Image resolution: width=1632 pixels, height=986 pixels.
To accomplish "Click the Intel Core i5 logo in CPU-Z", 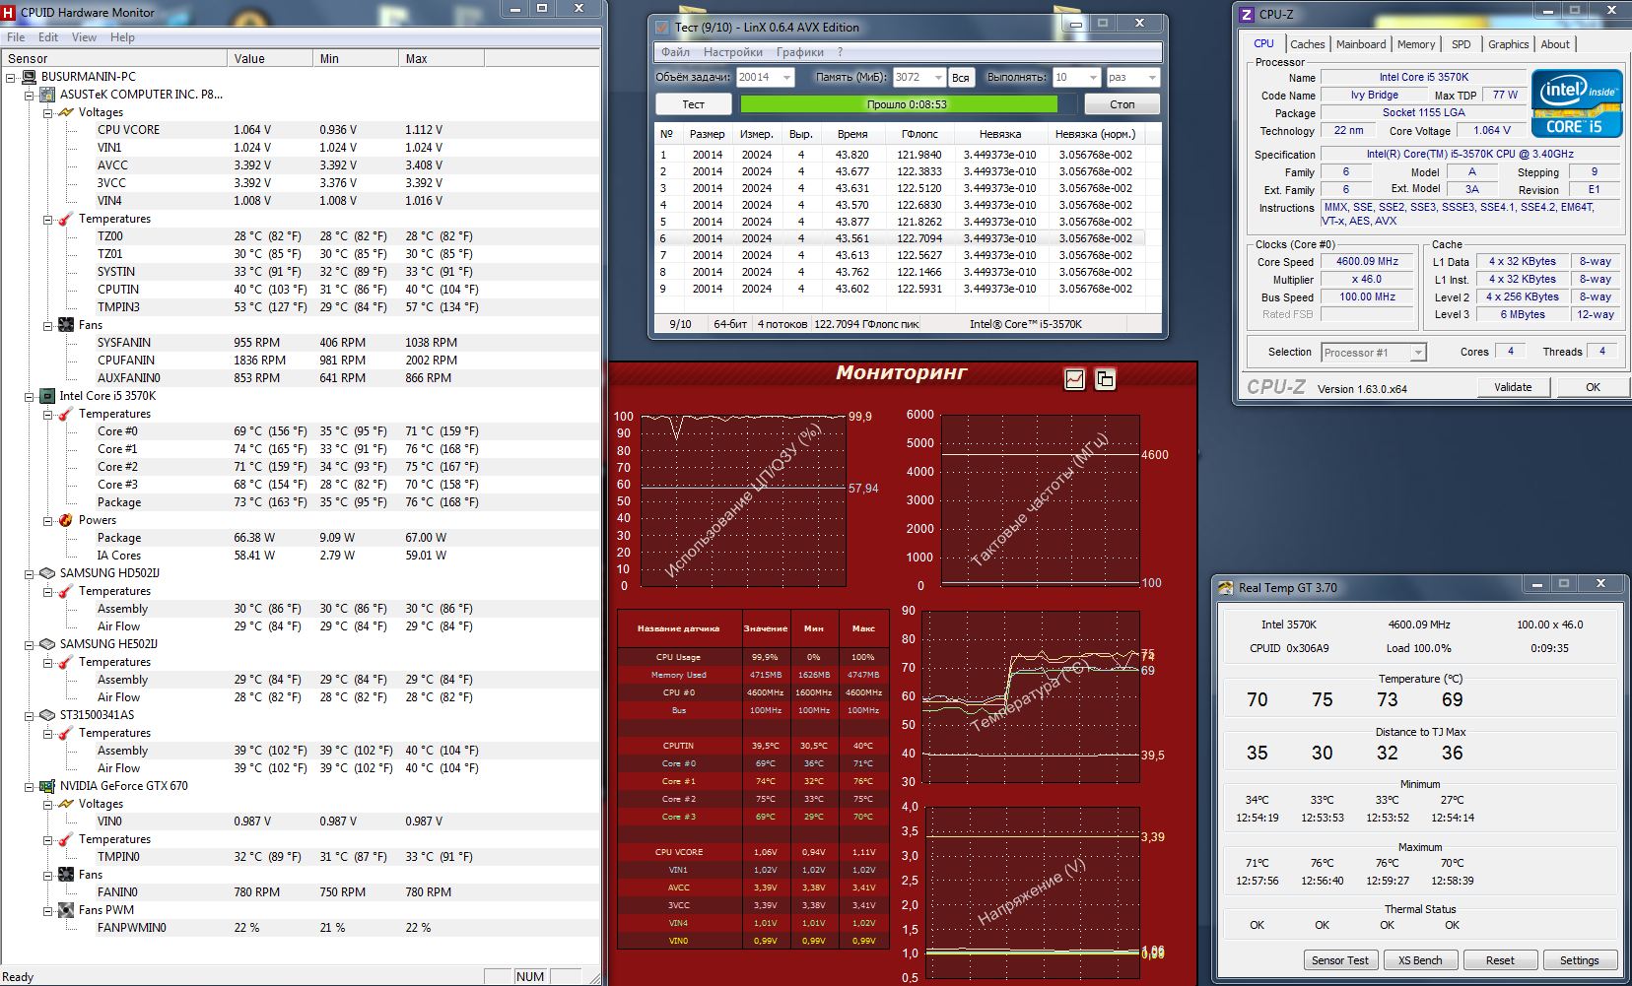I will click(x=1577, y=102).
